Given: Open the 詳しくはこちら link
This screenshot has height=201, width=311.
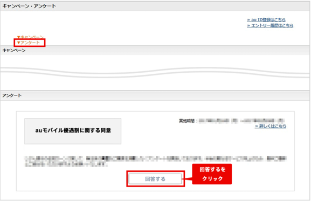Looking at the screenshot, I should click(271, 126).
